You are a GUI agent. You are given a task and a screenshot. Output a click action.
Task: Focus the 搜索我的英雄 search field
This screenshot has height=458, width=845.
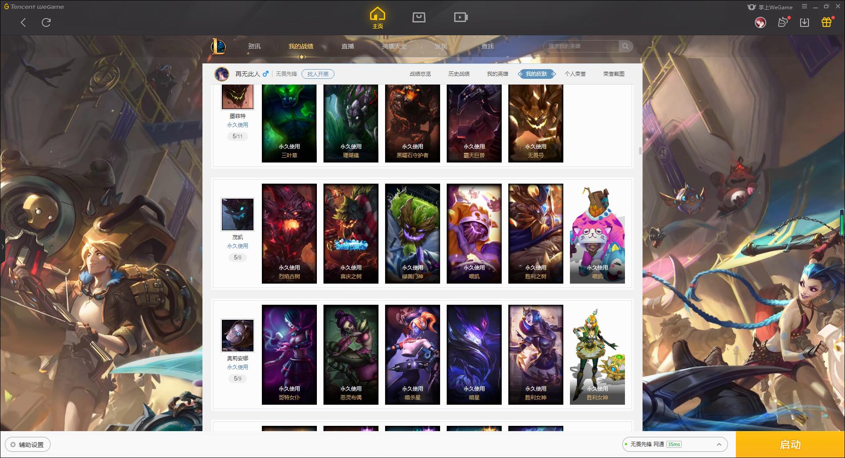pos(581,46)
